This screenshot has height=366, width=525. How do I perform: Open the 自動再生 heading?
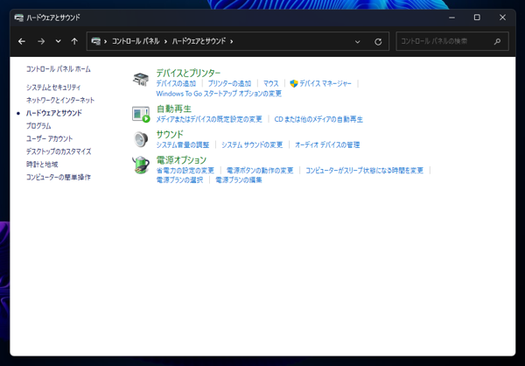coord(174,109)
